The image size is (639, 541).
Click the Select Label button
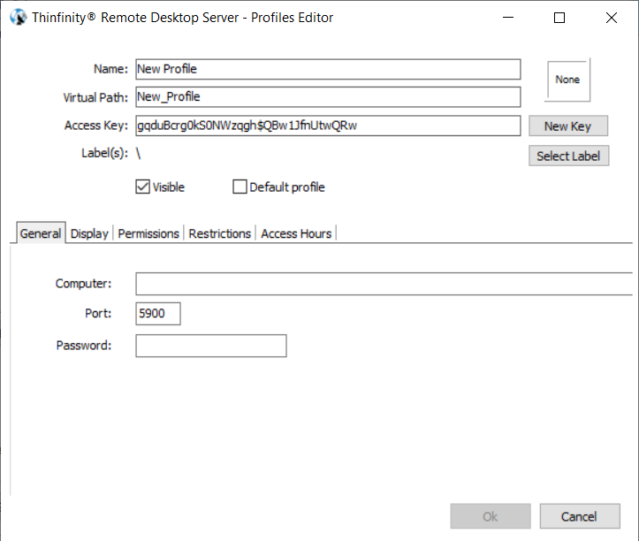[x=569, y=156]
